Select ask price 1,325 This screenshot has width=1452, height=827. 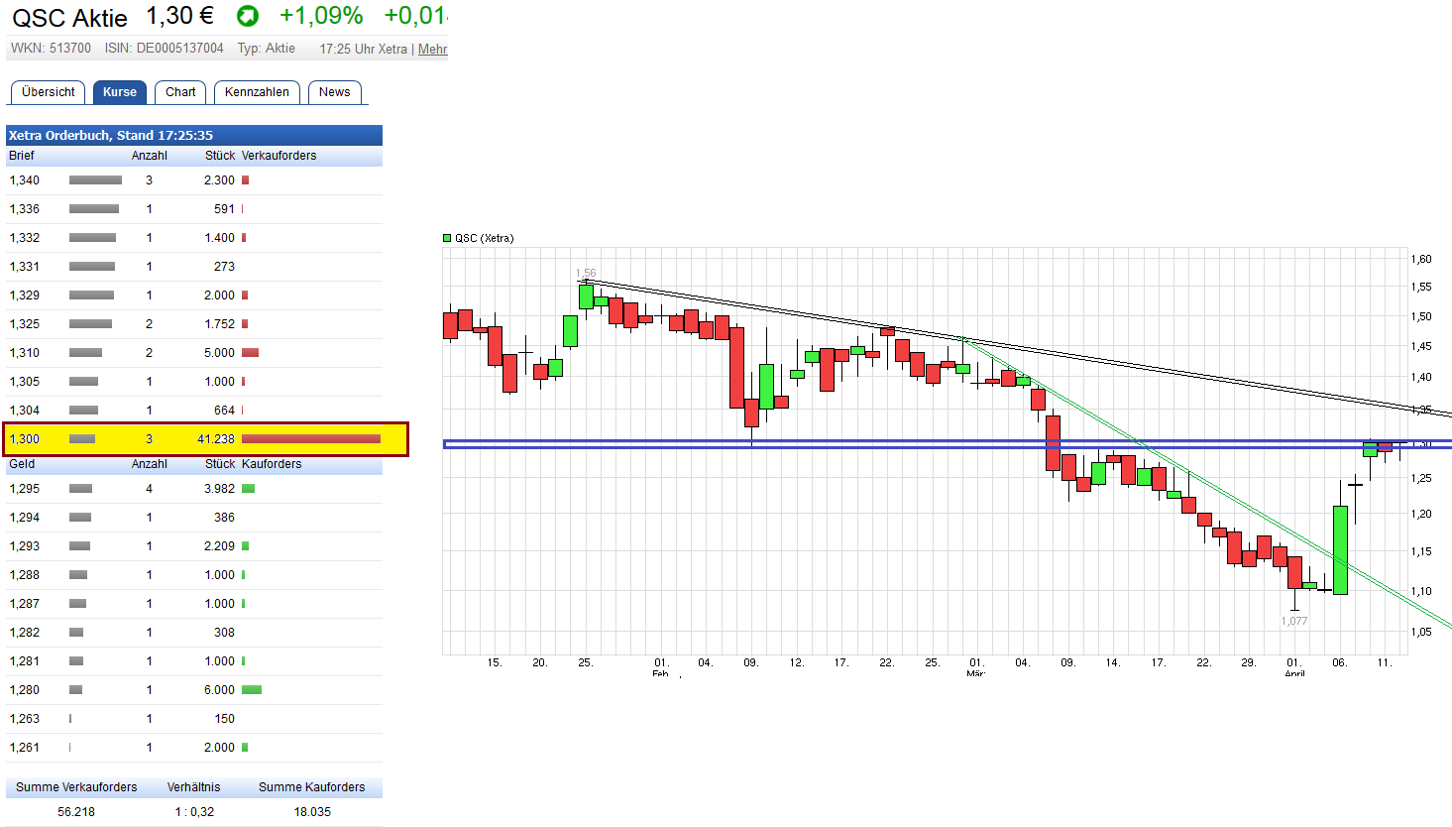(25, 324)
